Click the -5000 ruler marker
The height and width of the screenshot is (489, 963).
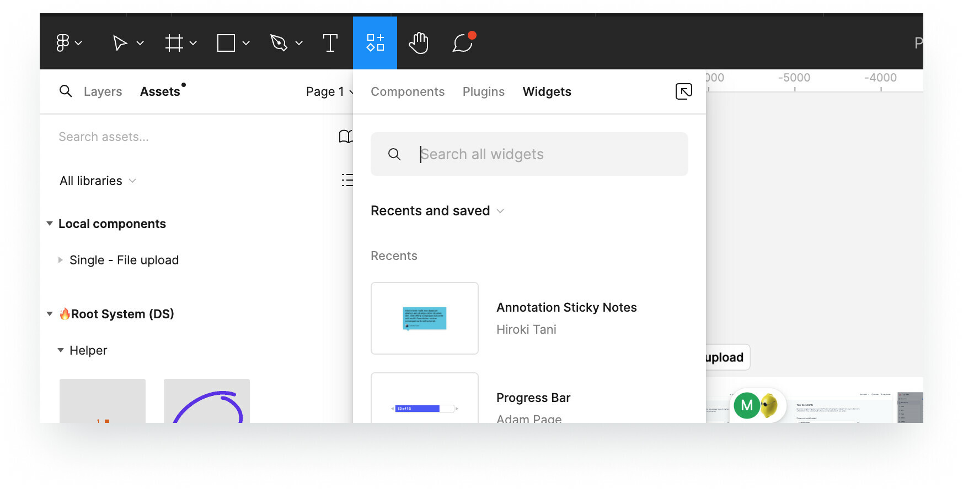(794, 78)
